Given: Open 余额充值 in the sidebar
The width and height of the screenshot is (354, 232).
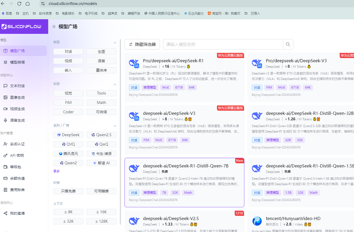Looking at the screenshot, I should click(x=23, y=178).
